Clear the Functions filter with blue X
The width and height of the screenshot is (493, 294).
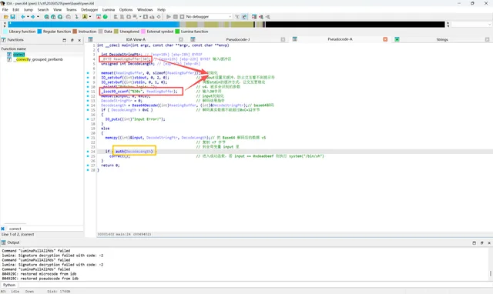click(x=3, y=229)
